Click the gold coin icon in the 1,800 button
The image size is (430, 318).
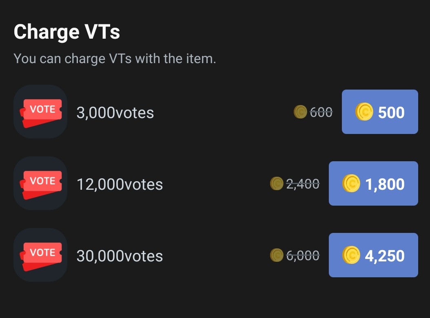coord(351,184)
